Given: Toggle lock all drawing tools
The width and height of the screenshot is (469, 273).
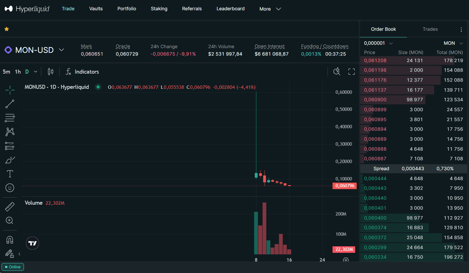Looking at the screenshot, I should pos(10,254).
